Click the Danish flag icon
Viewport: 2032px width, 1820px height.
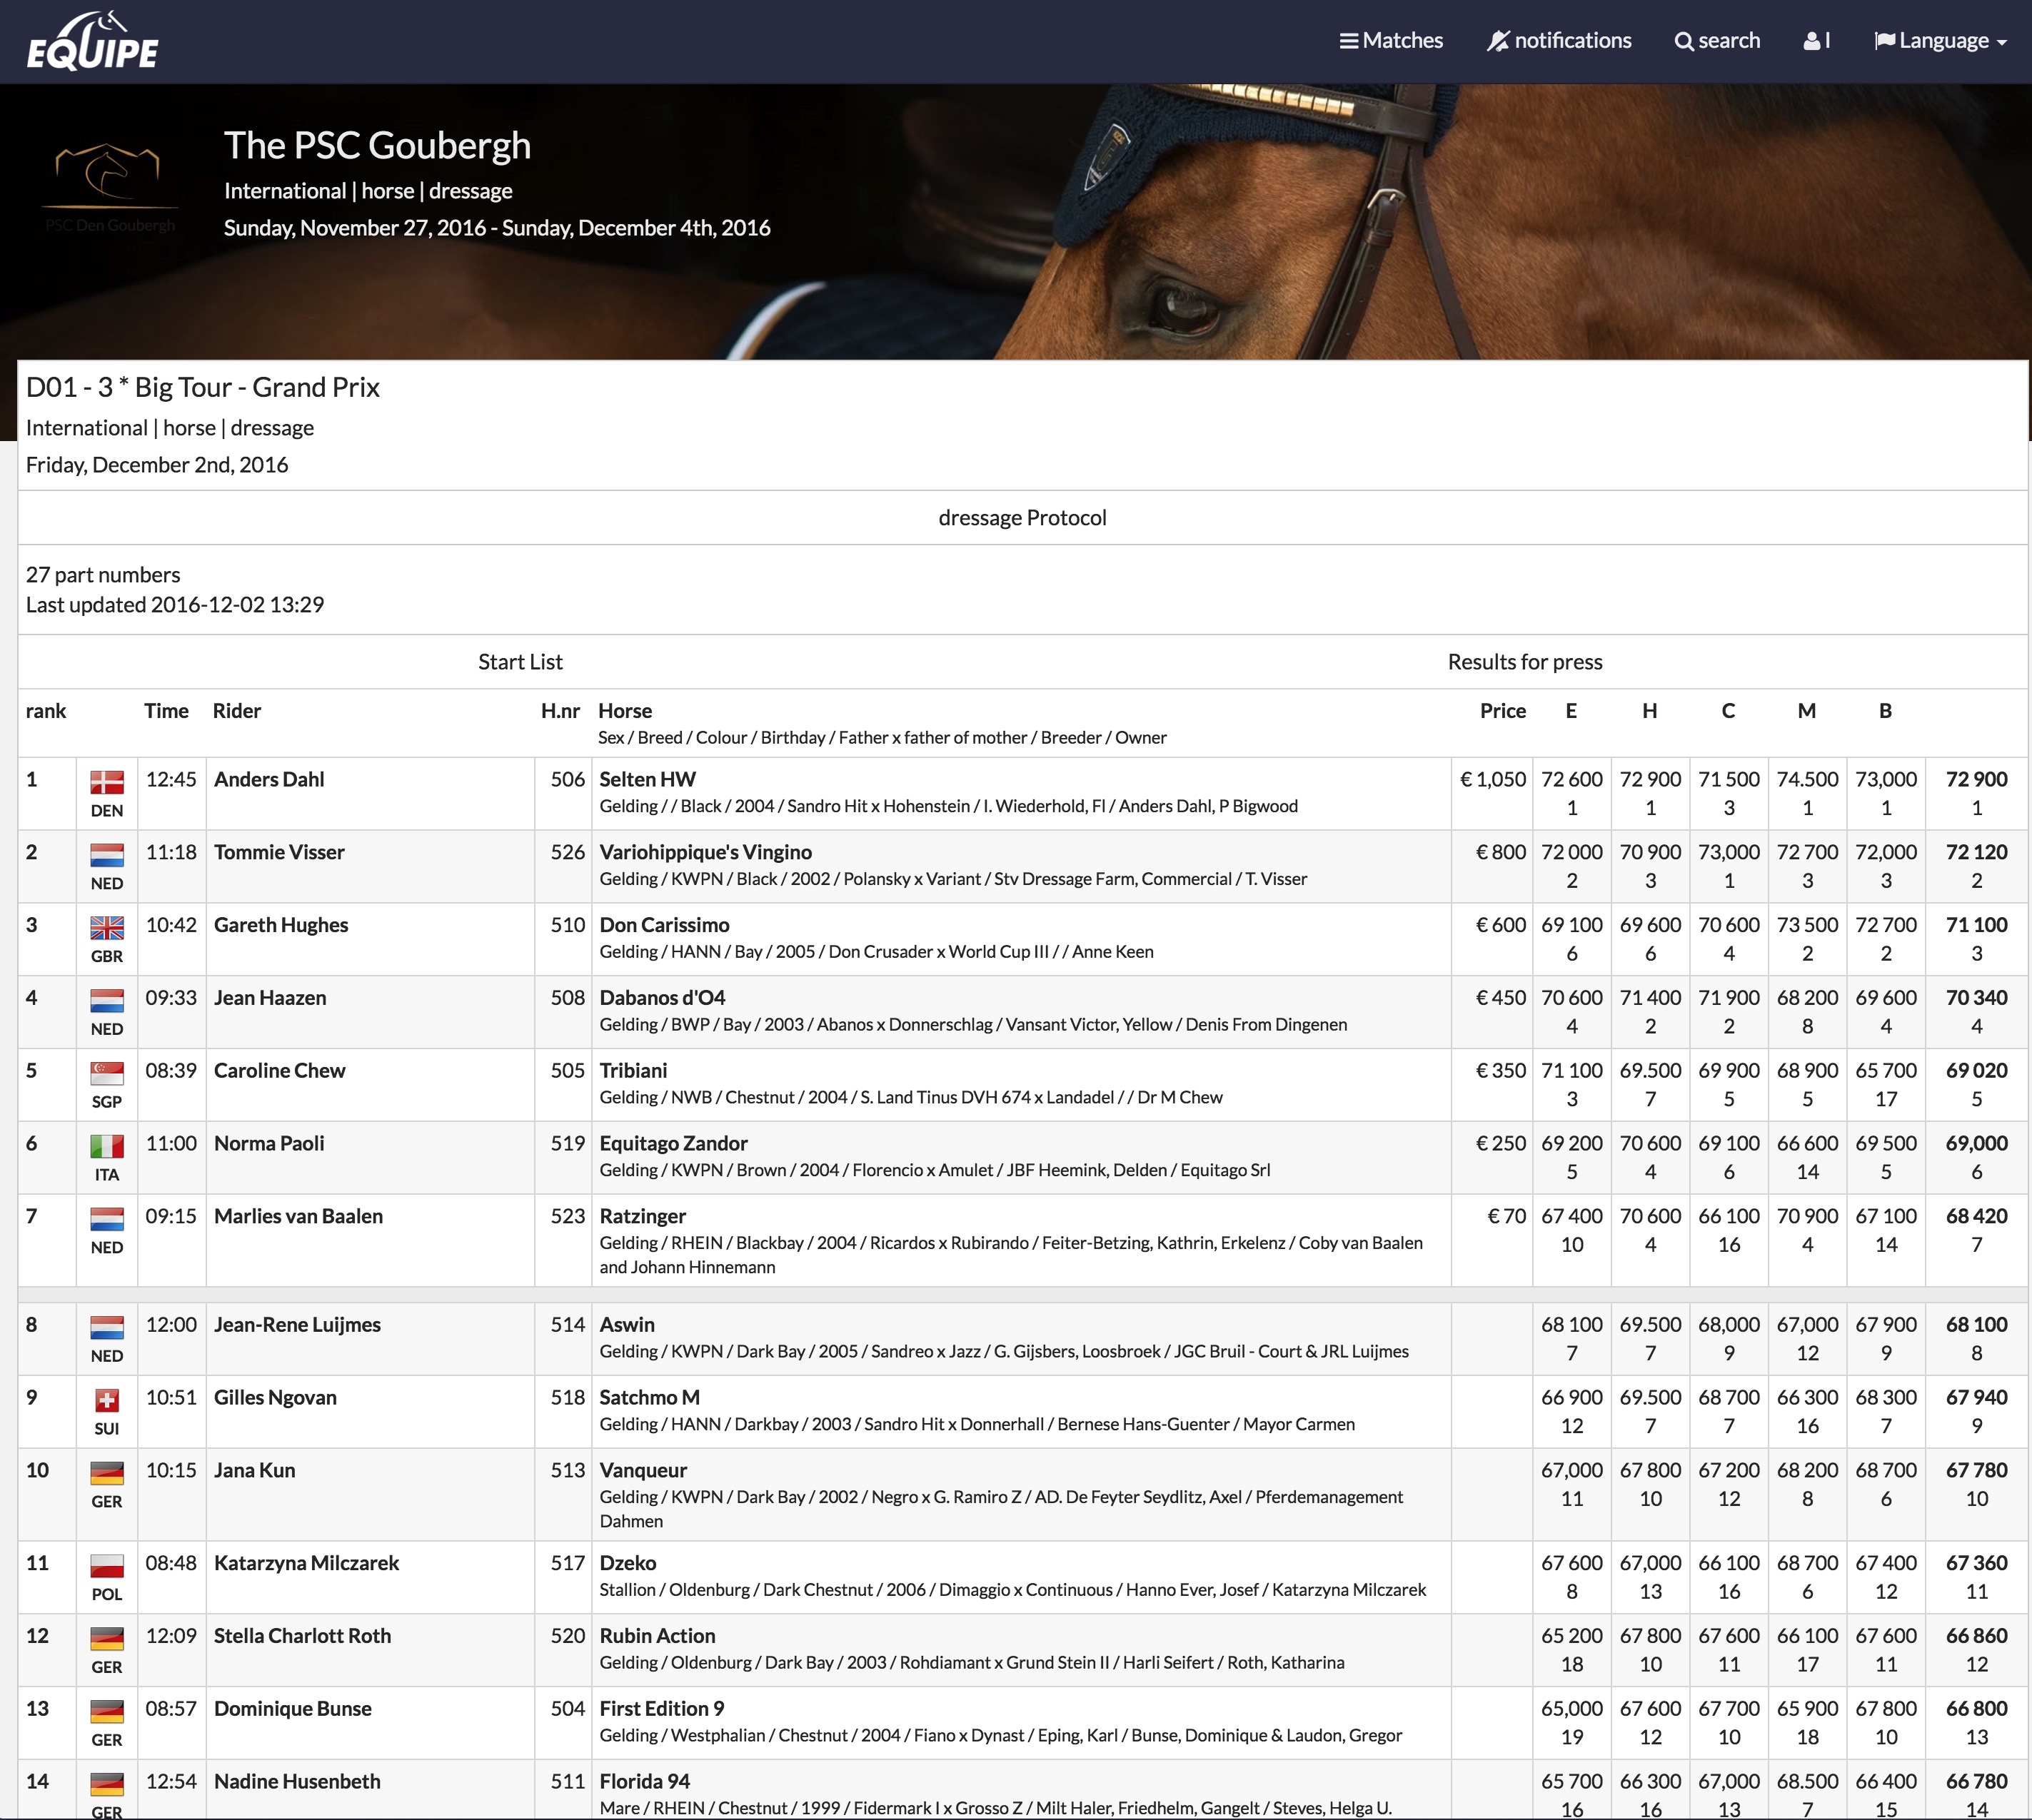click(107, 782)
